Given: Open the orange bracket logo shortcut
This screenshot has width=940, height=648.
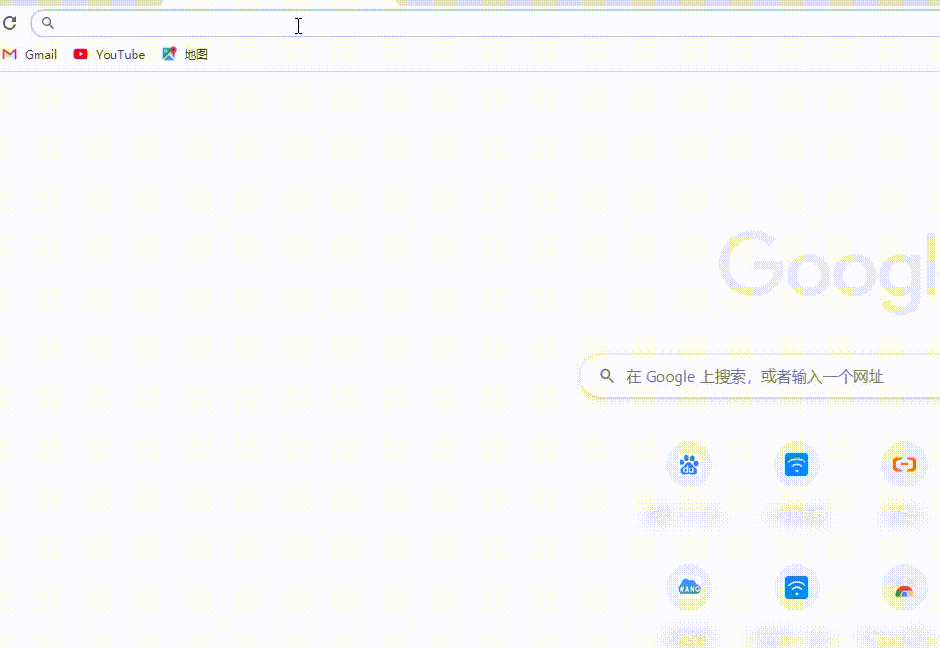Looking at the screenshot, I should click(x=903, y=465).
